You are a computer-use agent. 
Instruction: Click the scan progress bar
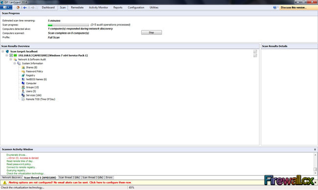coord(68,25)
